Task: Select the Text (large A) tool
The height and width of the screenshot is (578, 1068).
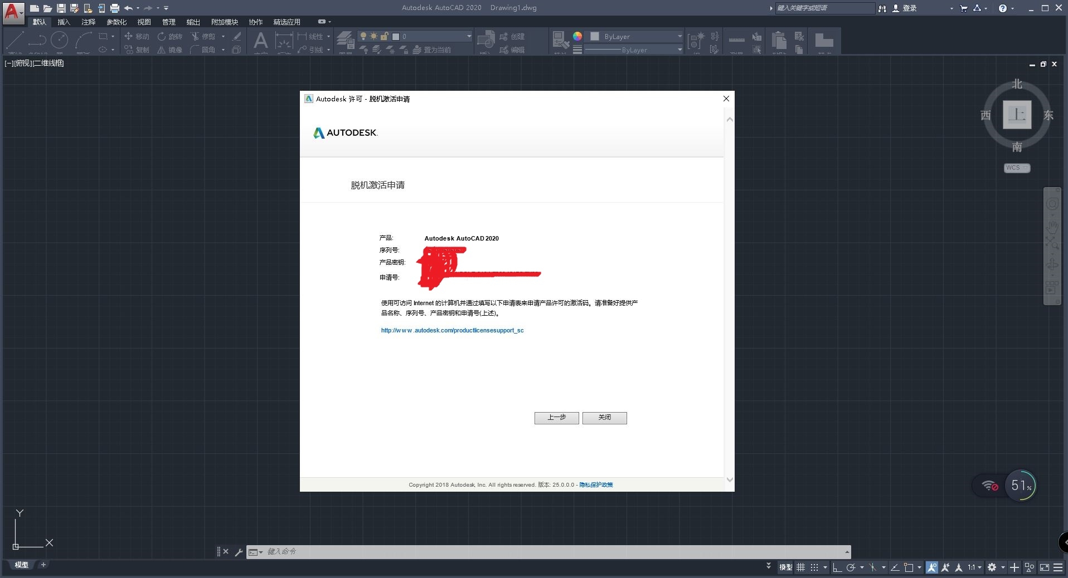Action: pos(260,40)
